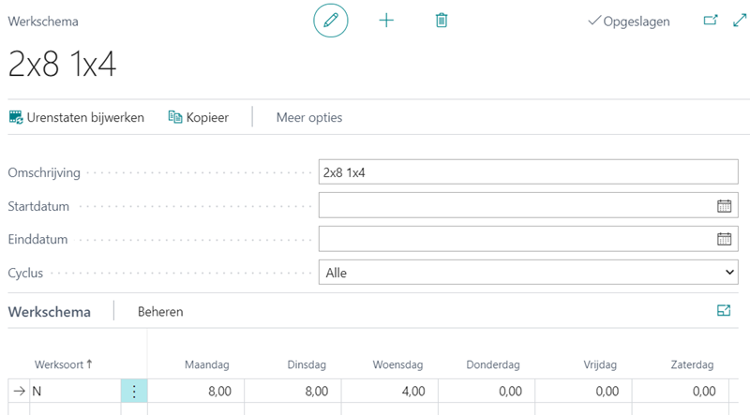Select the Maandag cell with 8,00
This screenshot has height=415, width=750.
coord(196,392)
